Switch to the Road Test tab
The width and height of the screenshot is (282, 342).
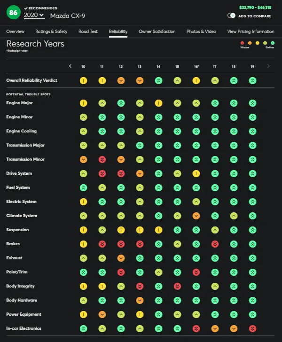click(x=88, y=31)
